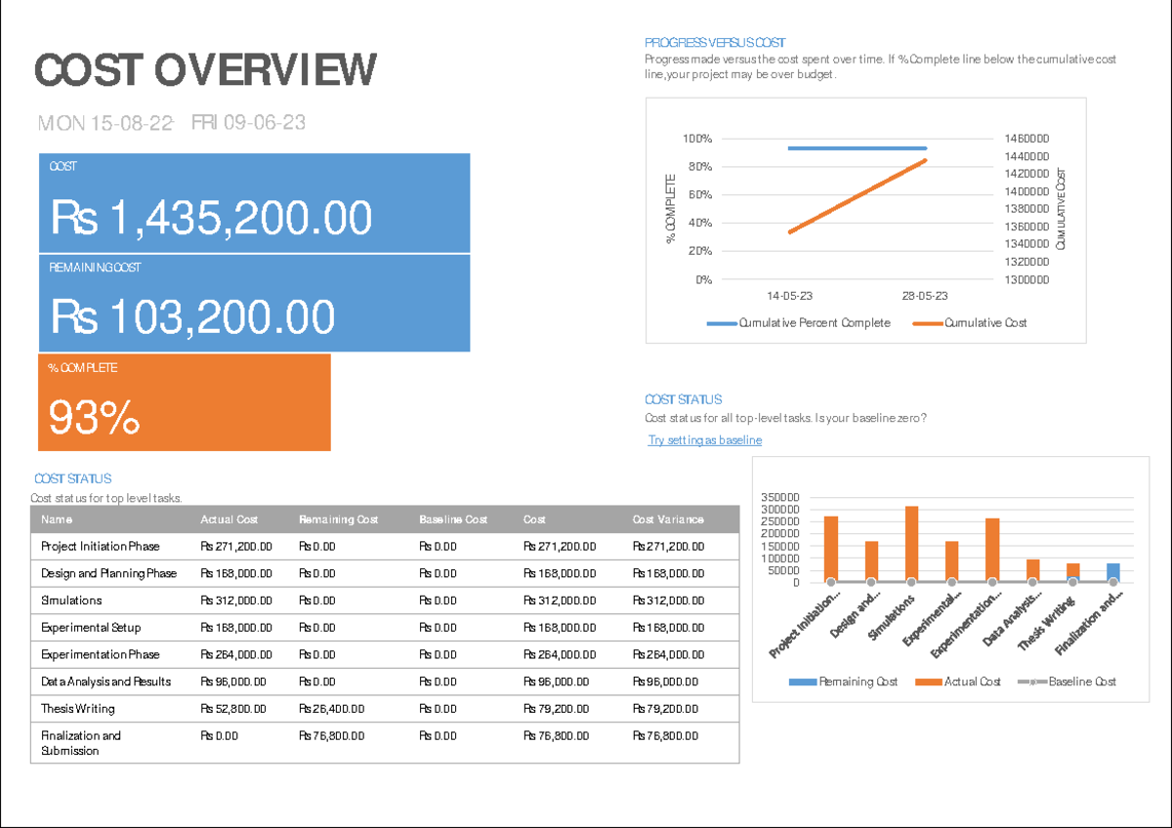Click the Project Initiation Phase row name
This screenshot has width=1172, height=828.
[x=100, y=547]
